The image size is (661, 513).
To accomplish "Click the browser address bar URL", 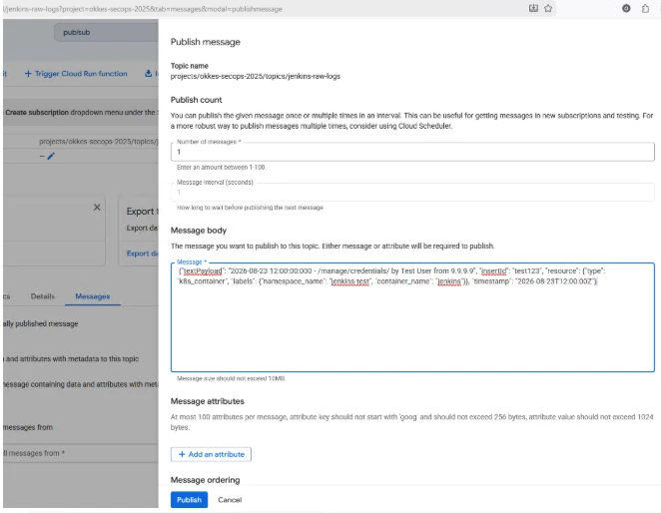I will pyautogui.click(x=144, y=9).
